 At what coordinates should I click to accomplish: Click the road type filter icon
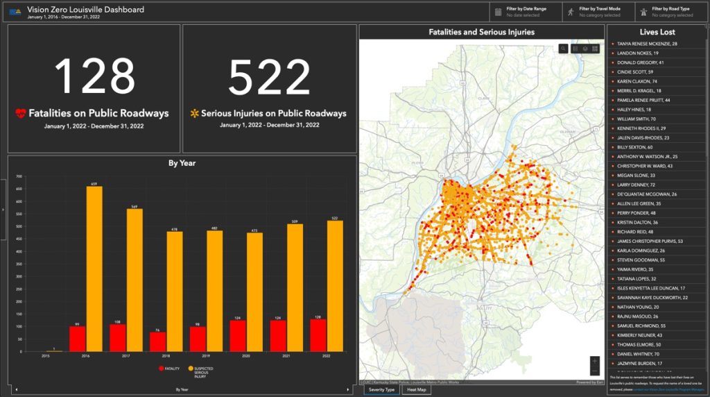[643, 12]
